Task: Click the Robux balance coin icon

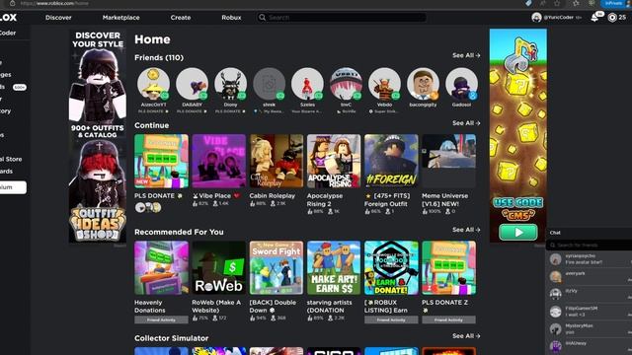Action: click(x=612, y=18)
